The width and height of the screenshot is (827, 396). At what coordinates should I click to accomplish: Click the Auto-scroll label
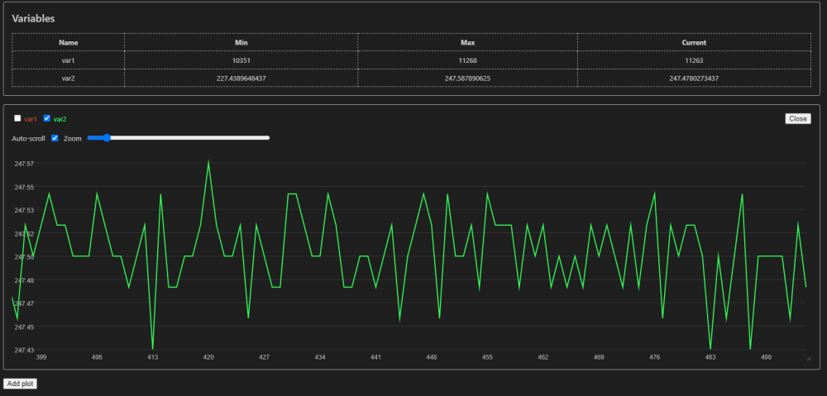click(28, 138)
